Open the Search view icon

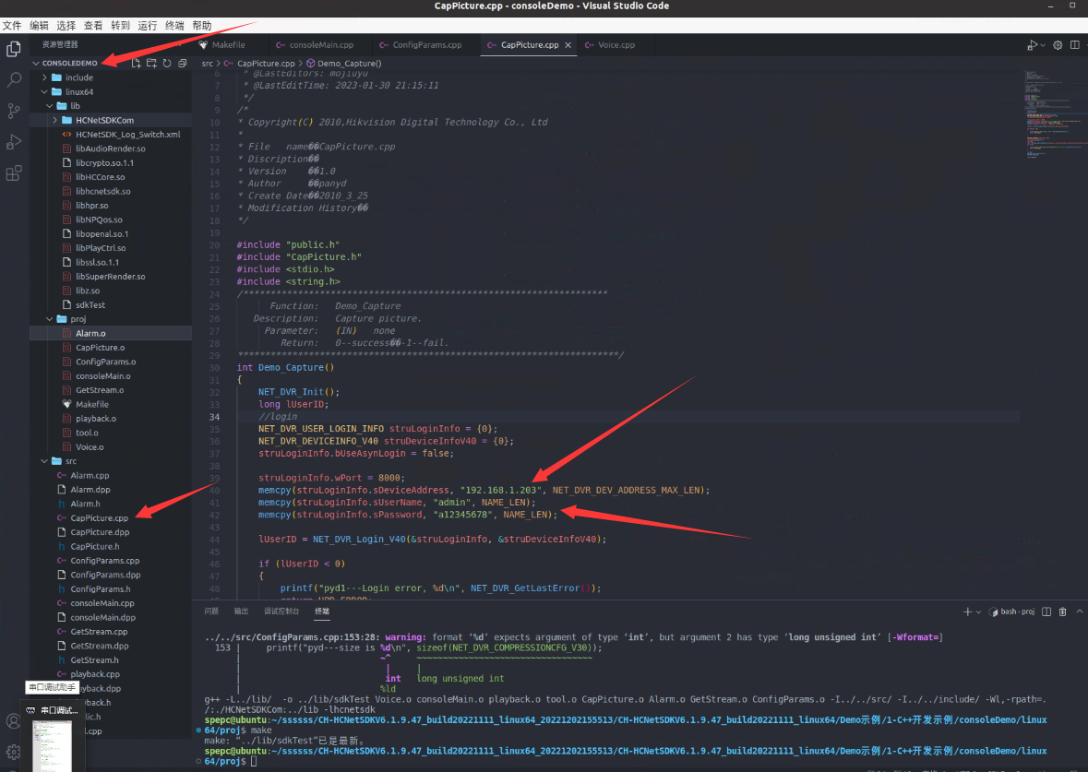(13, 79)
